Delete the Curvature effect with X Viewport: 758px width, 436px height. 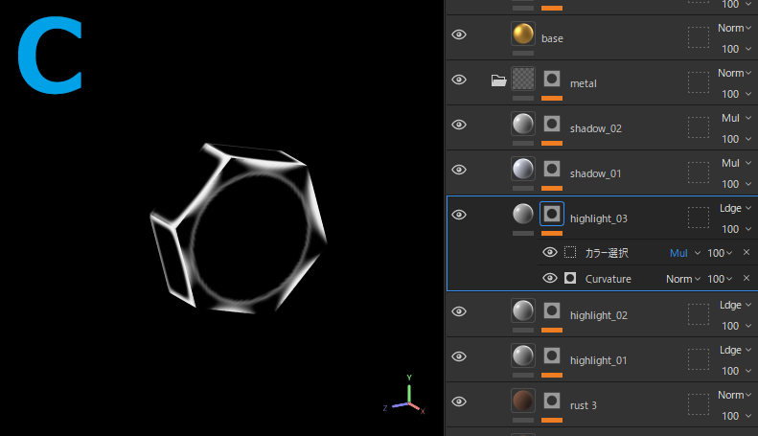coord(747,279)
